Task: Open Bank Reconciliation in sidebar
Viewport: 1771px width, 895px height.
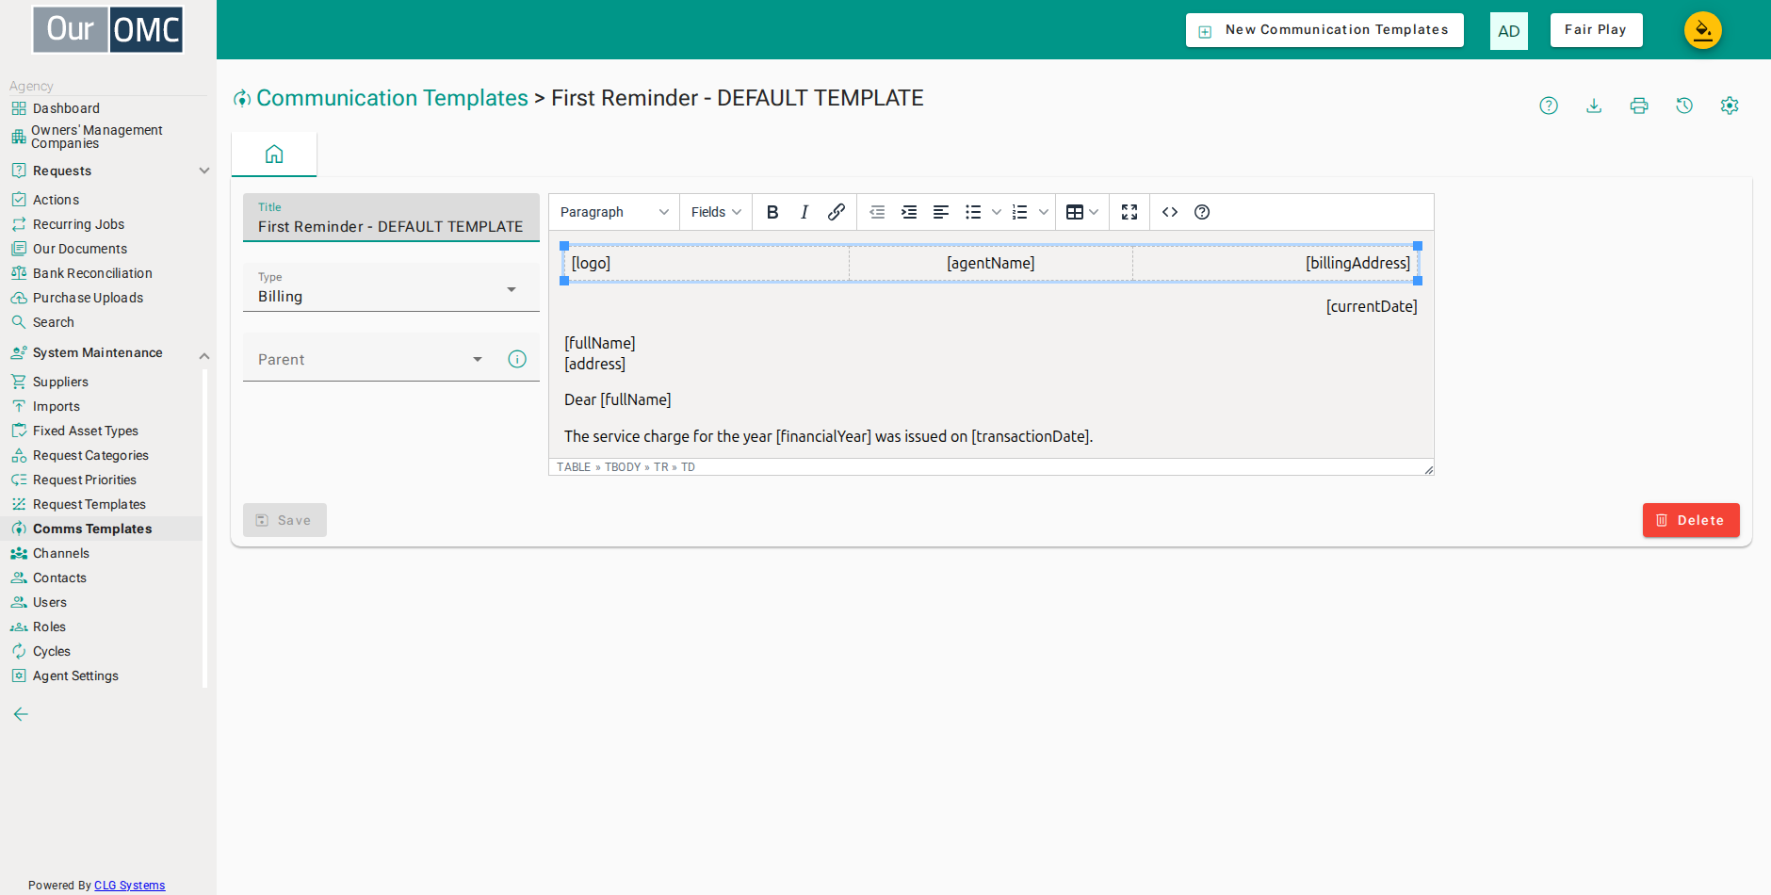Action: pos(92,273)
